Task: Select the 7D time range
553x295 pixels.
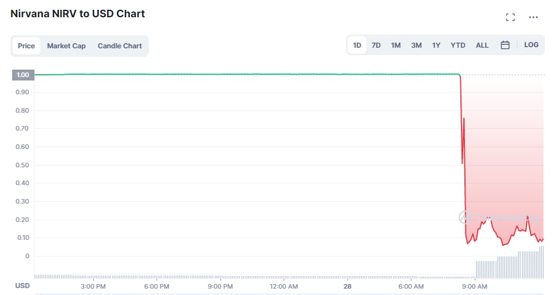Action: point(376,45)
